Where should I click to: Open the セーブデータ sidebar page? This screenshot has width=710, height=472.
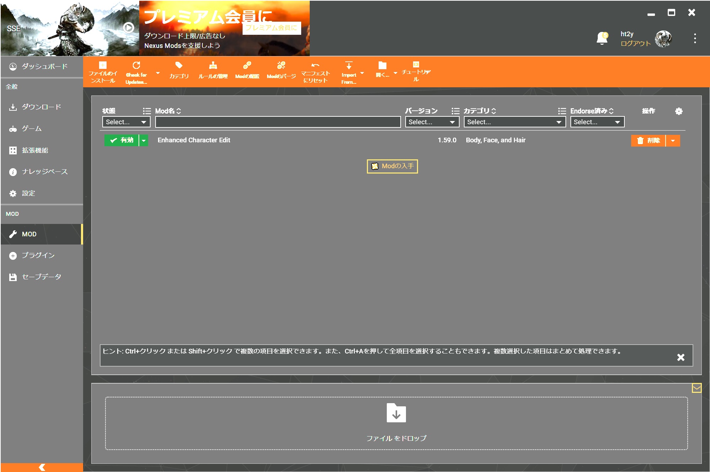42,277
